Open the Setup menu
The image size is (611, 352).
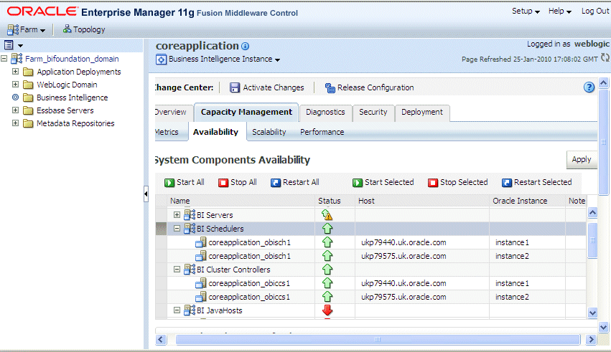coord(526,11)
